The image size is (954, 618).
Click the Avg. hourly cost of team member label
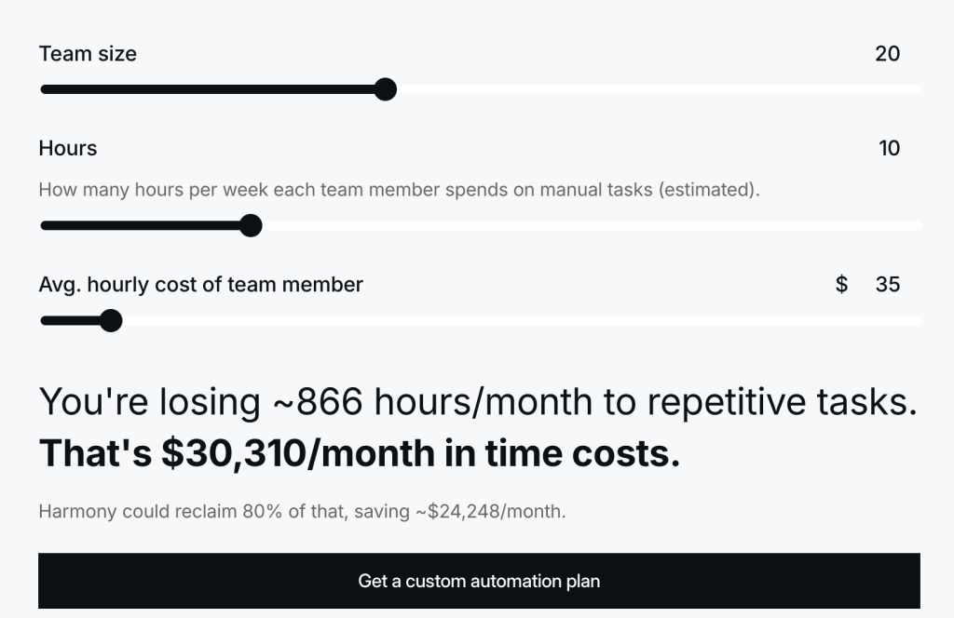pos(200,285)
